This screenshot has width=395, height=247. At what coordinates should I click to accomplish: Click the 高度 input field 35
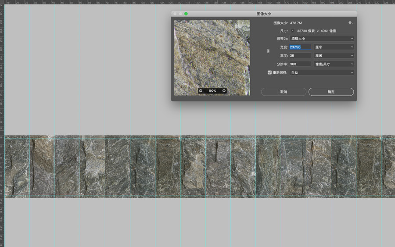(300, 56)
